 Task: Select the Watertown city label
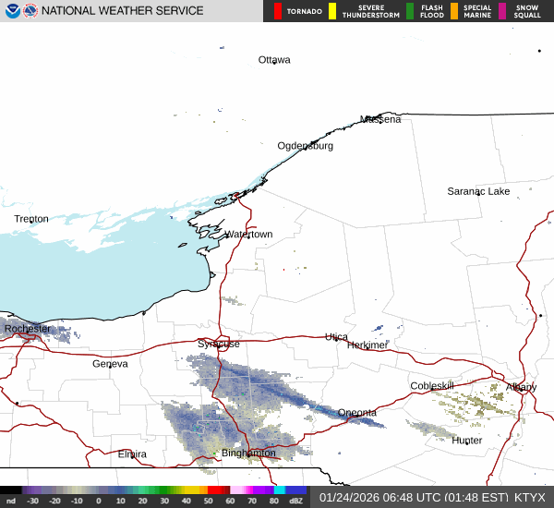248,235
